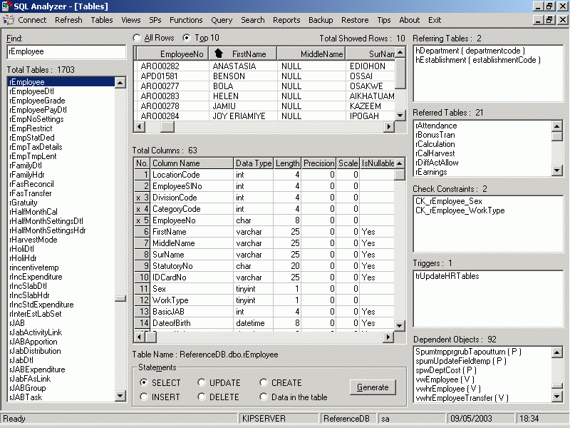Select trUpdateHRTables in the Triggers list
Image resolution: width=570 pixels, height=428 pixels.
[x=447, y=276]
